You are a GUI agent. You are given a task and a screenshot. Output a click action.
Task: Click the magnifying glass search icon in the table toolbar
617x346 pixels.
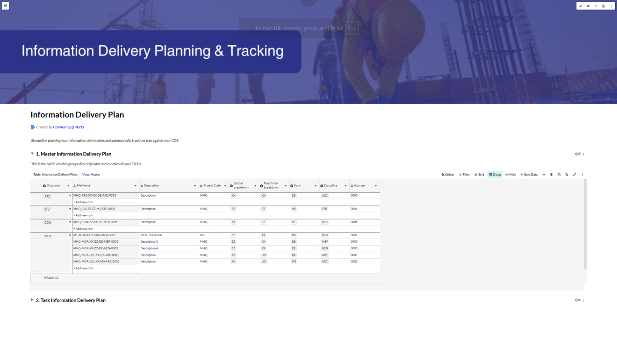pos(567,175)
